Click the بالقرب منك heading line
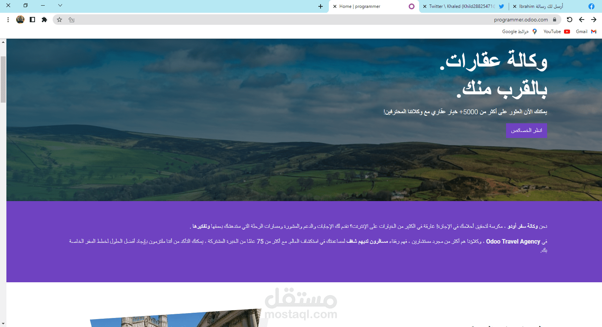 click(x=502, y=89)
